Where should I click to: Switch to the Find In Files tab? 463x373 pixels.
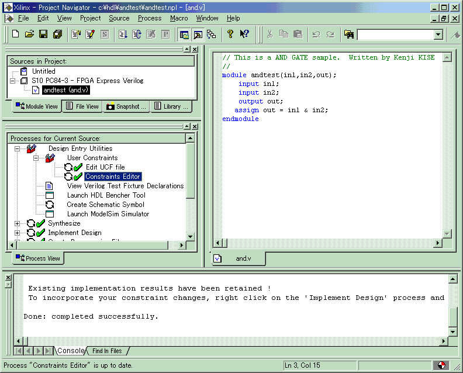click(107, 351)
